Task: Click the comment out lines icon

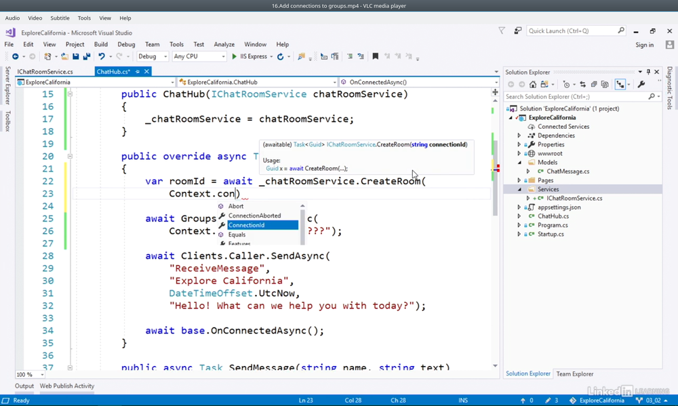Action: (349, 56)
